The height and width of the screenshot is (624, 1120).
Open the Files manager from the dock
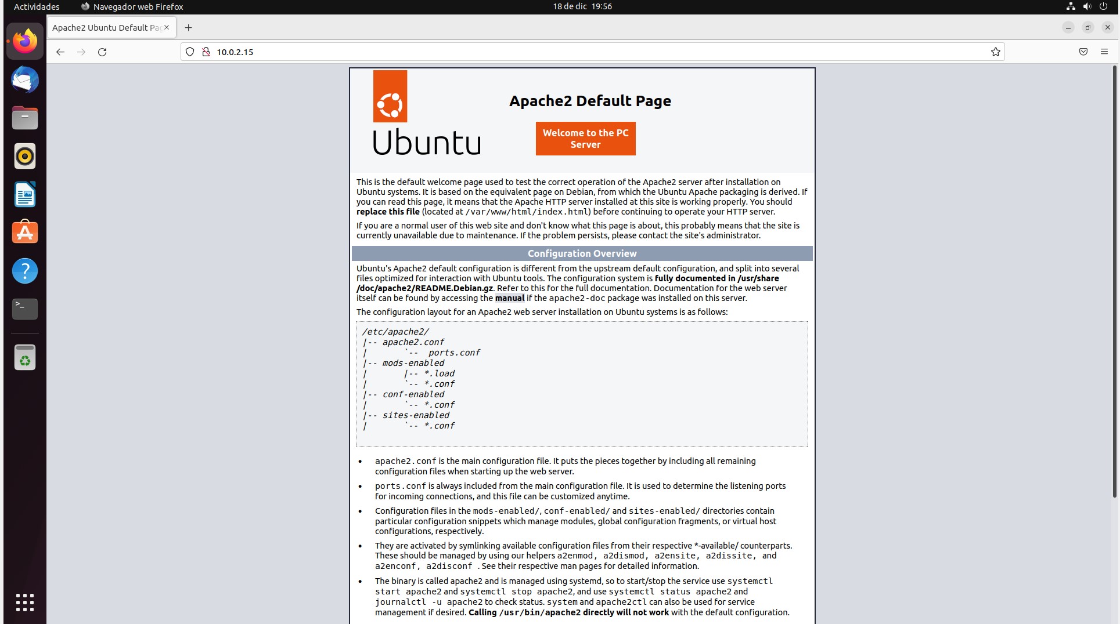click(x=24, y=118)
